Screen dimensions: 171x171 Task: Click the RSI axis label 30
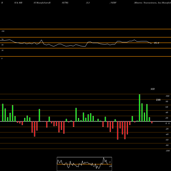[2, 50]
